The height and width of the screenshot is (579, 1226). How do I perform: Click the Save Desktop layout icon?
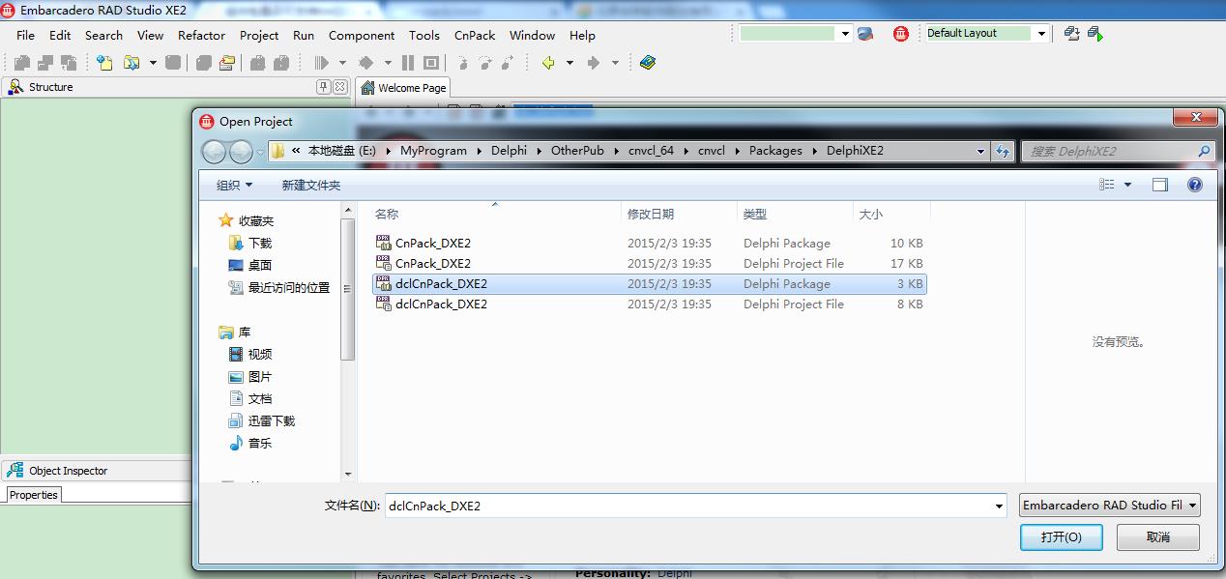(1071, 34)
